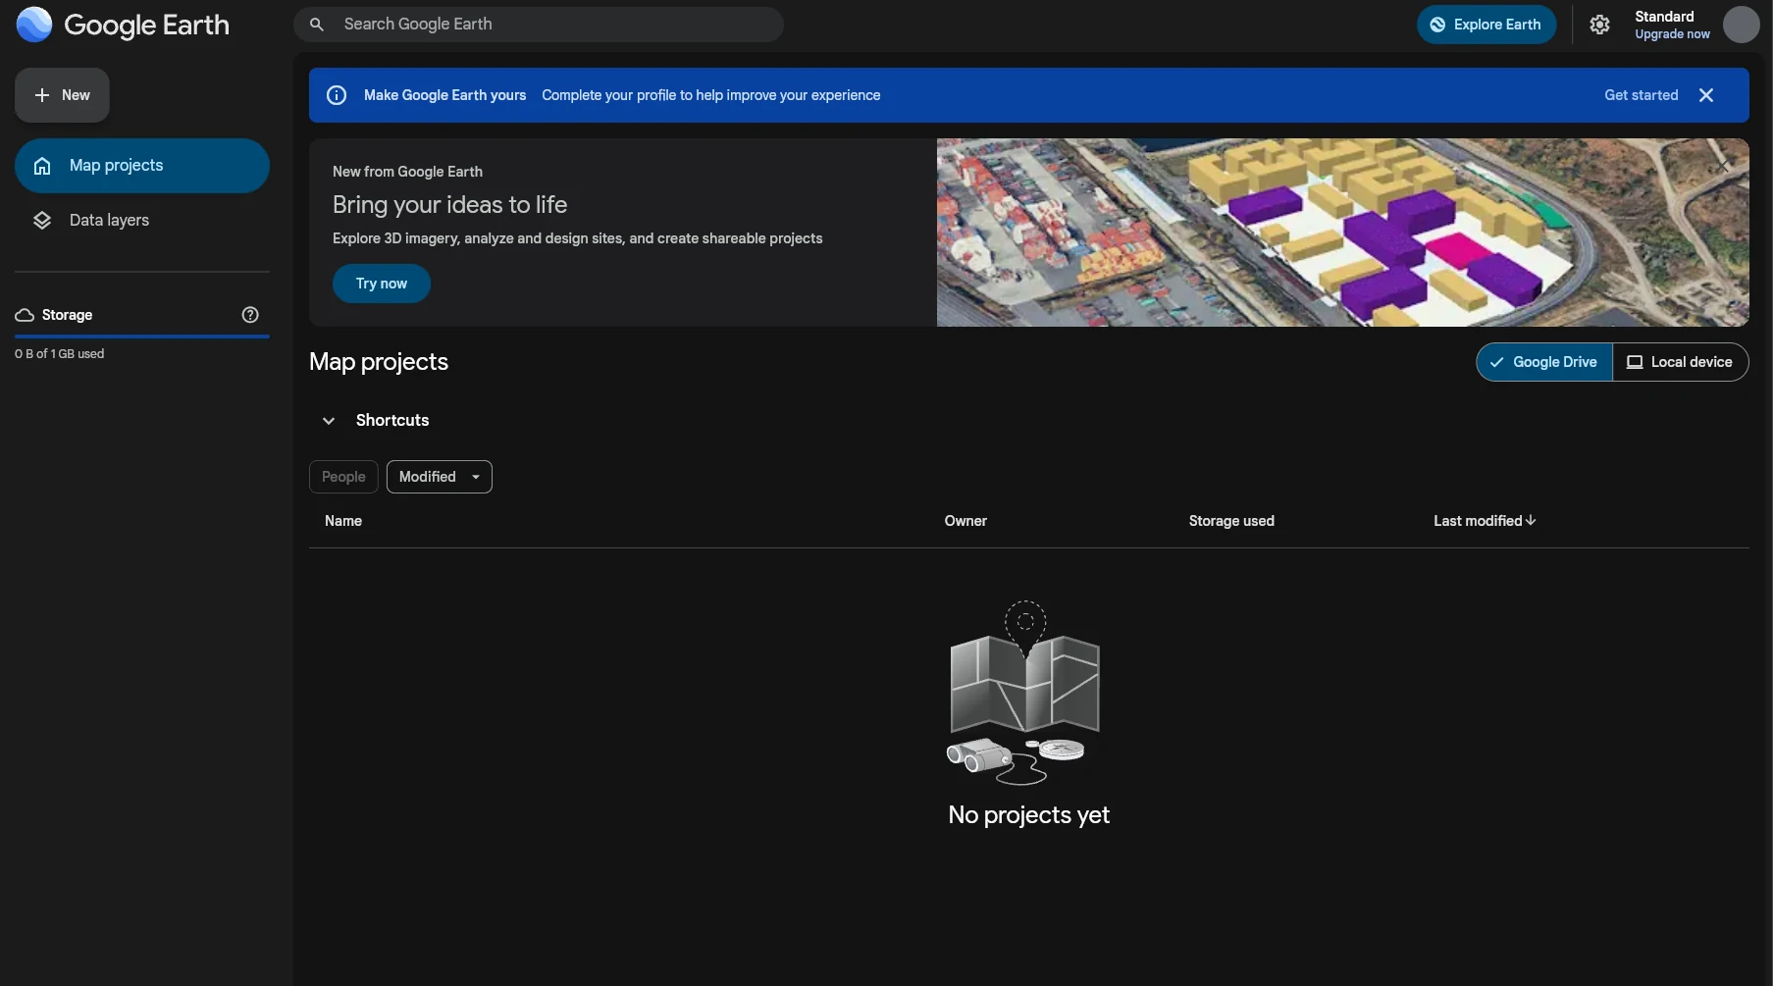Dismiss the profile banner with X

1706,95
